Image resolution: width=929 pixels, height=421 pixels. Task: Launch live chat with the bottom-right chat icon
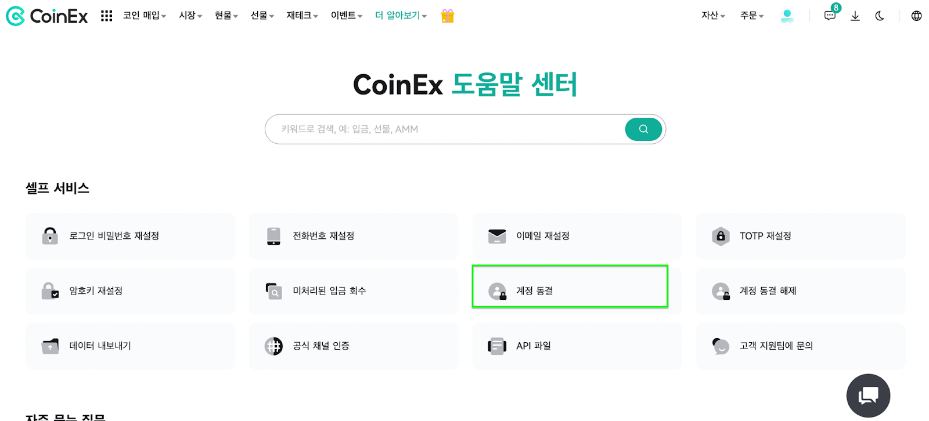tap(867, 395)
